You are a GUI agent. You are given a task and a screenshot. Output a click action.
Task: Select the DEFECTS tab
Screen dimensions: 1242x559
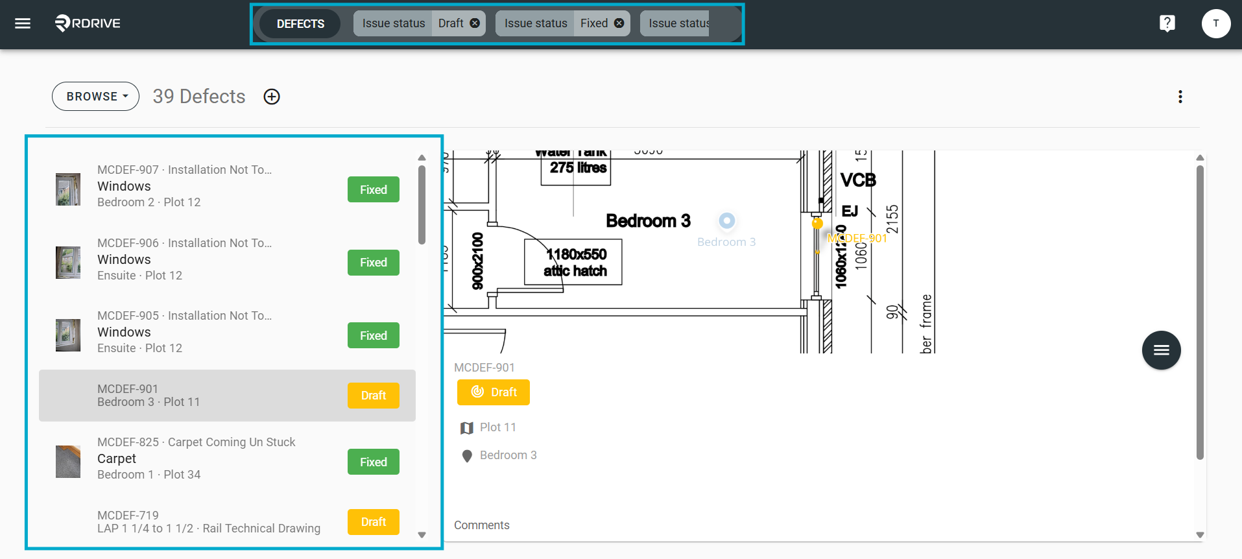[x=300, y=24]
